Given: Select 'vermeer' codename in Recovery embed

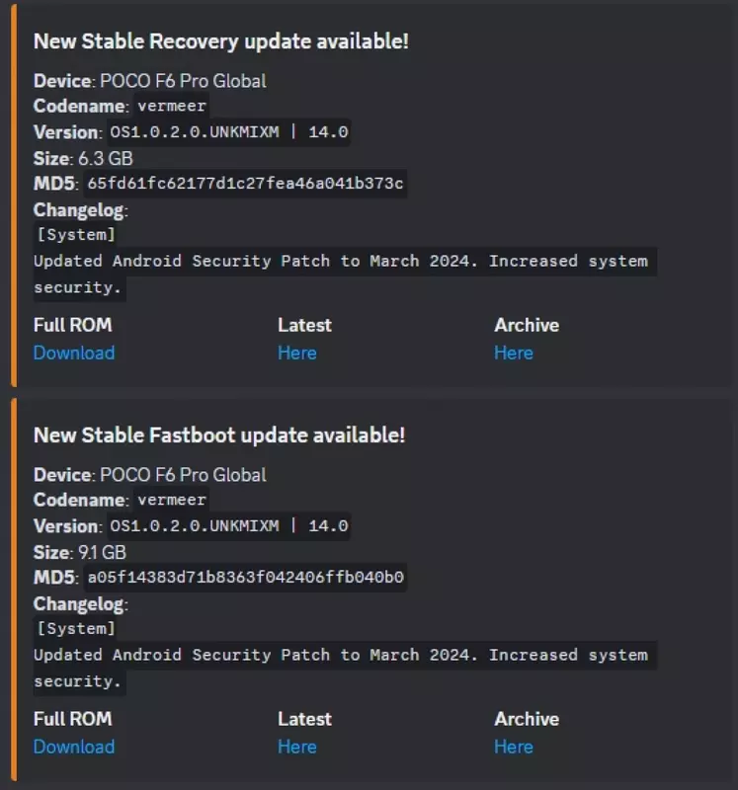Looking at the screenshot, I should coord(172,107).
